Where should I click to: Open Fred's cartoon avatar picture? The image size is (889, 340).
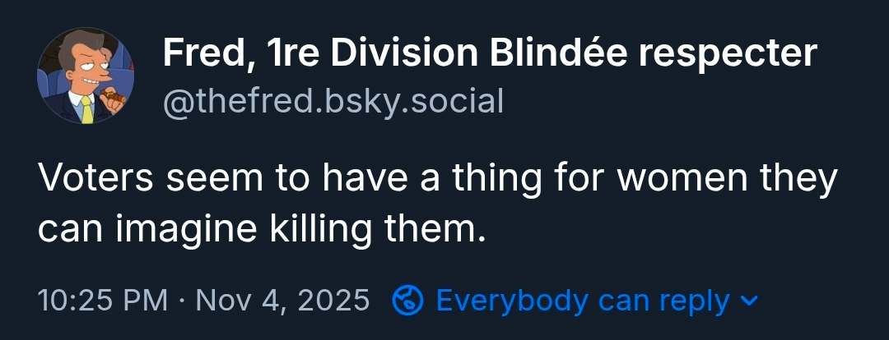[86, 76]
